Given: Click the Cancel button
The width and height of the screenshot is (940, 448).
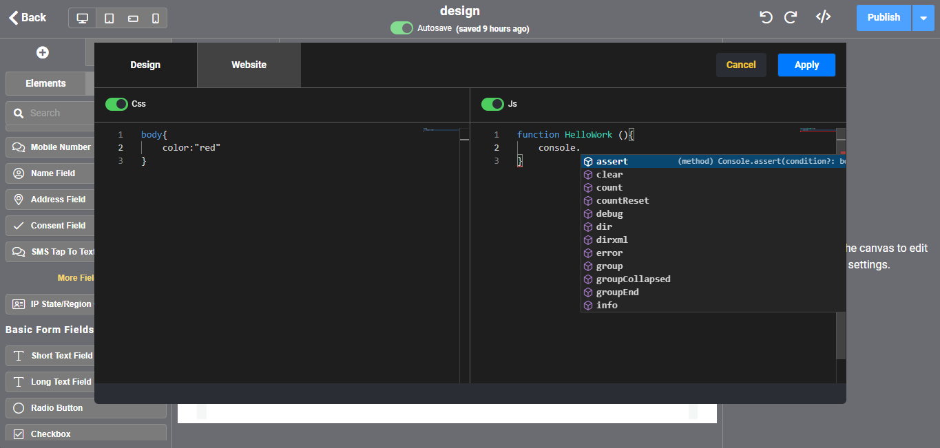Looking at the screenshot, I should tap(741, 65).
